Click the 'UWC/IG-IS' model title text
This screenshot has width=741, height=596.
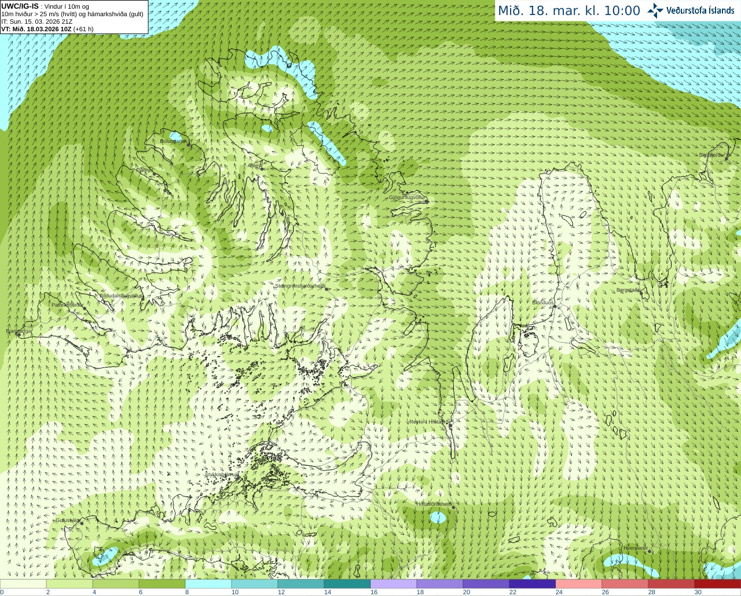coord(20,6)
